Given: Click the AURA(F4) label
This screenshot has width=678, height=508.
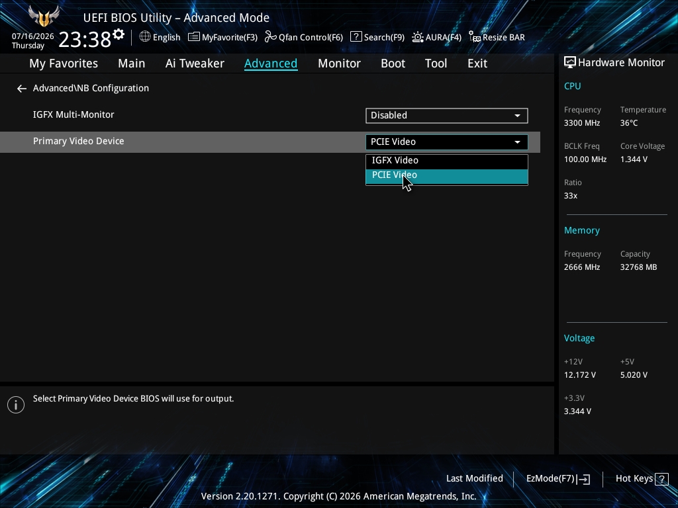Looking at the screenshot, I should click(443, 38).
